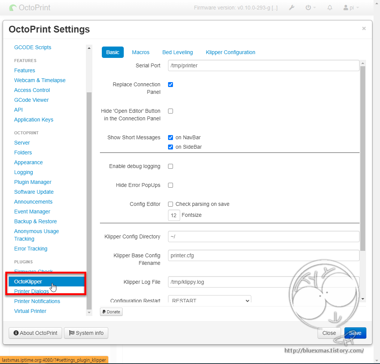Open Virtual Printer settings
Viewport: 380px width, 364px height.
click(x=30, y=311)
